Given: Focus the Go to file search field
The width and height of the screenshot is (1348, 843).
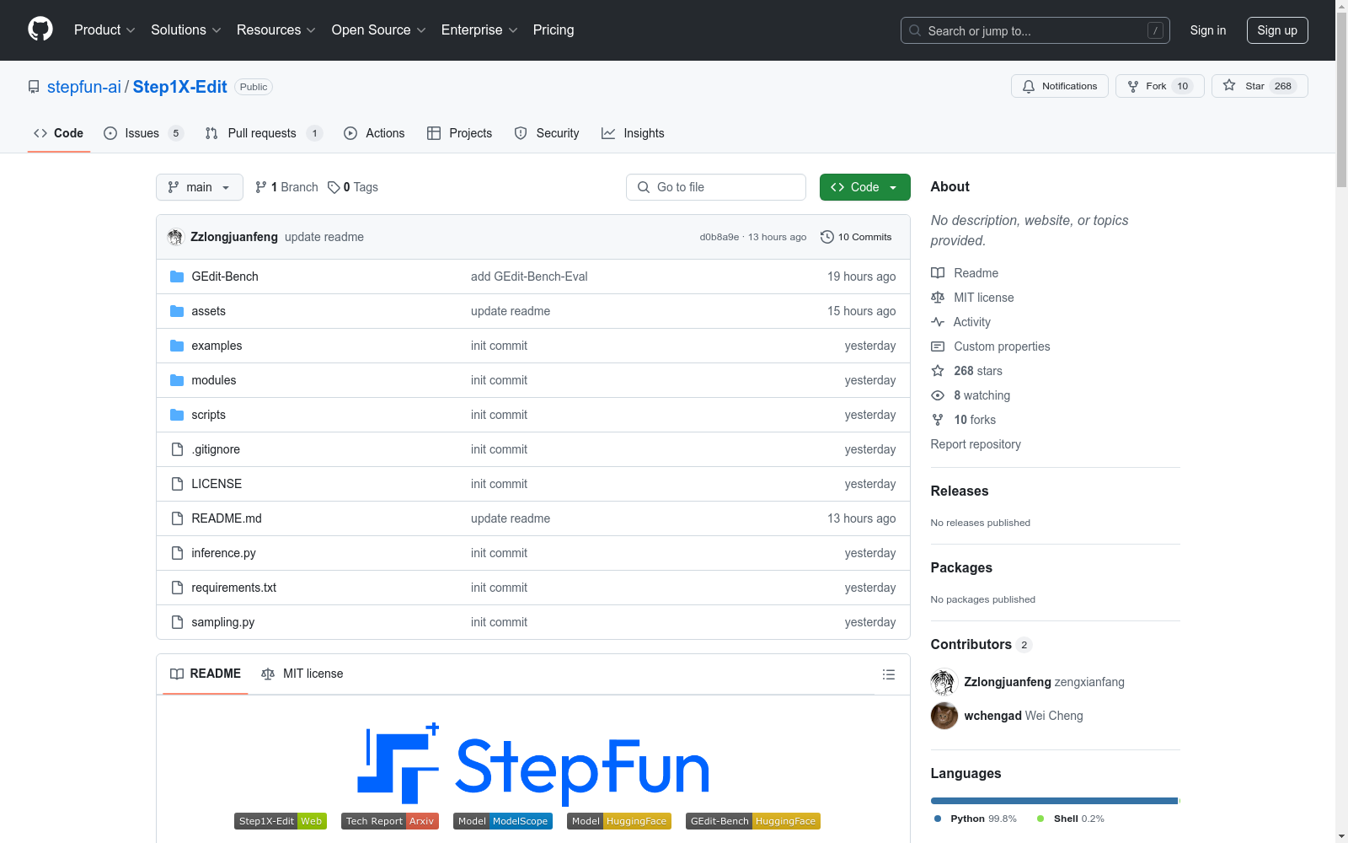Looking at the screenshot, I should (716, 187).
